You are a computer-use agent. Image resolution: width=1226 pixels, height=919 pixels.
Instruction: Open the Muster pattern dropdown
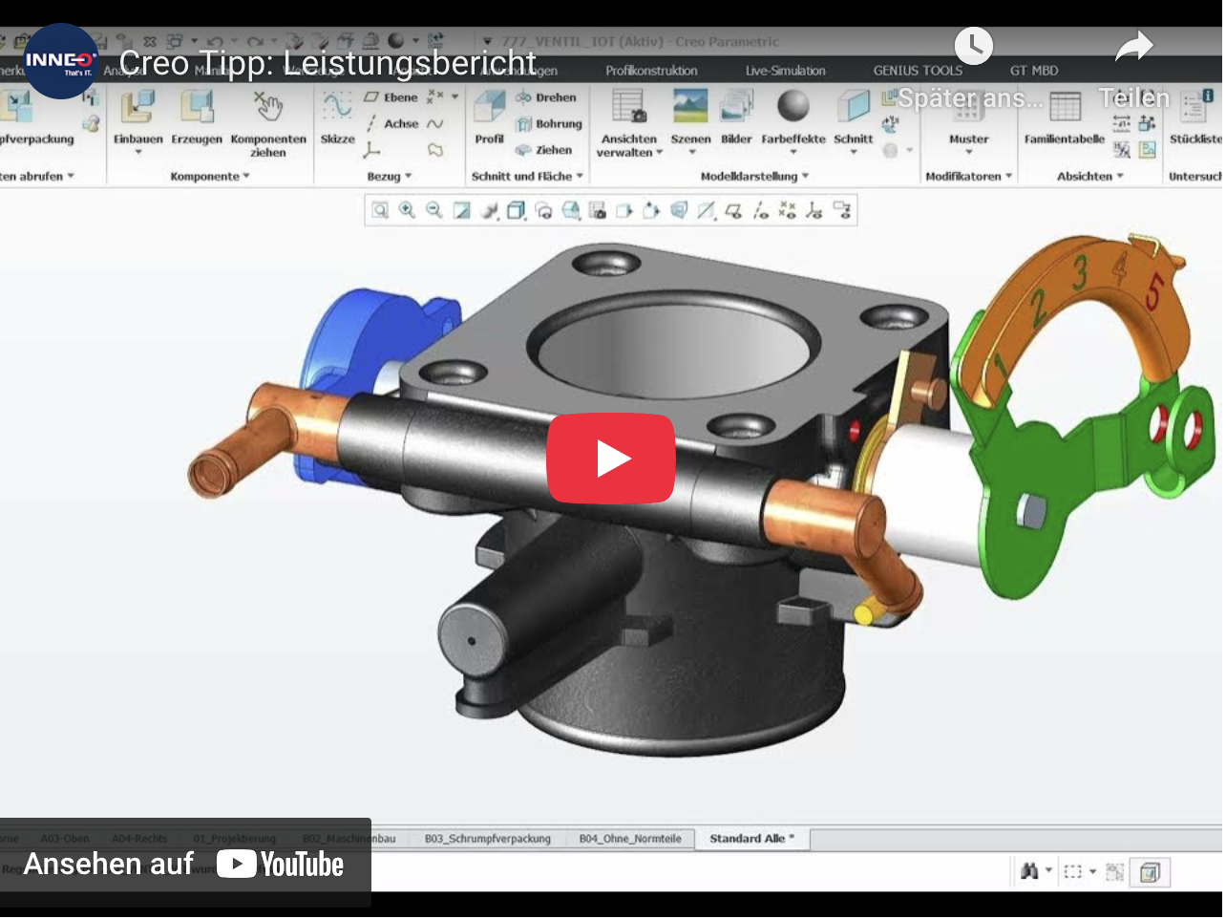point(968,153)
